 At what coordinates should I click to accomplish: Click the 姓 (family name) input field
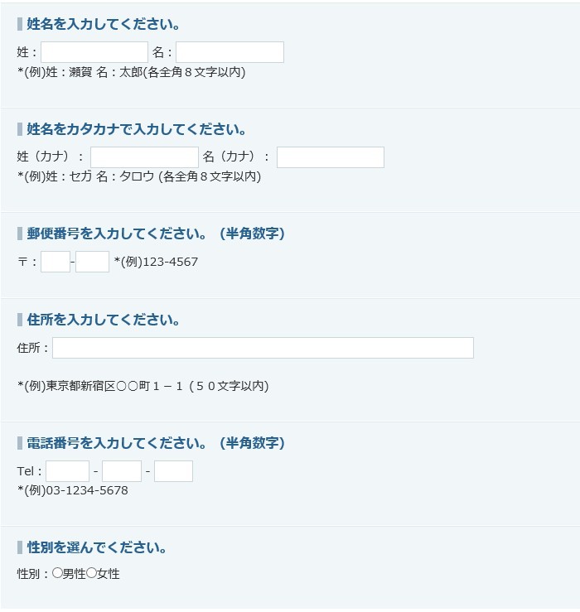tap(94, 52)
